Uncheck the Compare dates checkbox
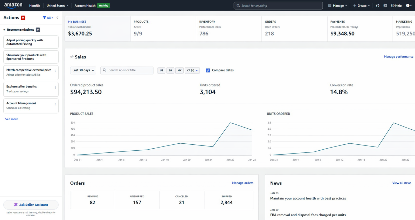Image resolution: width=415 pixels, height=220 pixels. pos(208,70)
